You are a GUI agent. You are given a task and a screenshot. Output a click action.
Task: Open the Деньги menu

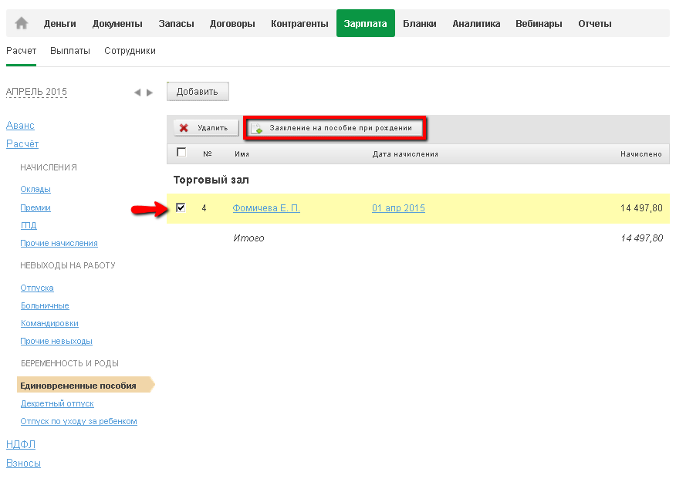point(60,24)
